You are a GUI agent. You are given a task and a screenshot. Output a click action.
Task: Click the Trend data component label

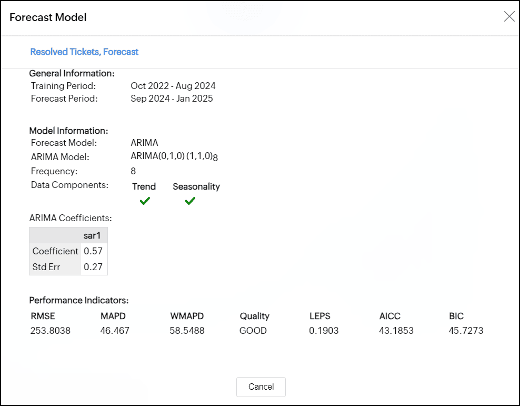point(144,186)
